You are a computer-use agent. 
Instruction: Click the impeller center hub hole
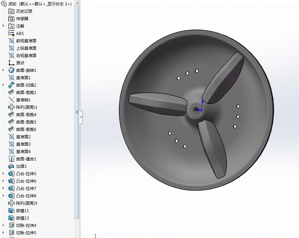(x=196, y=110)
